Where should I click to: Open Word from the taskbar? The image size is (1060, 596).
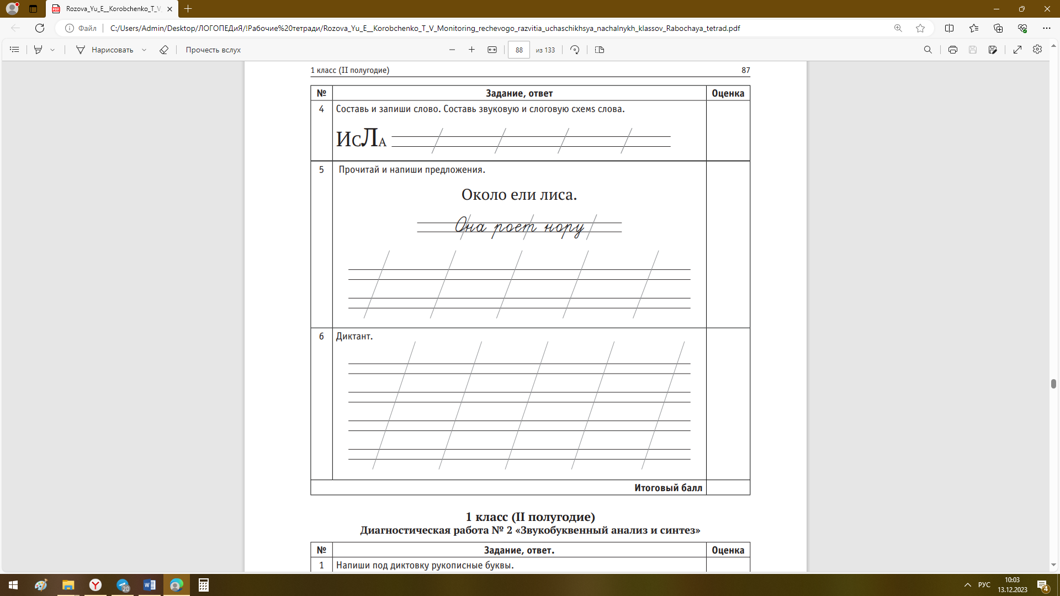click(x=149, y=585)
